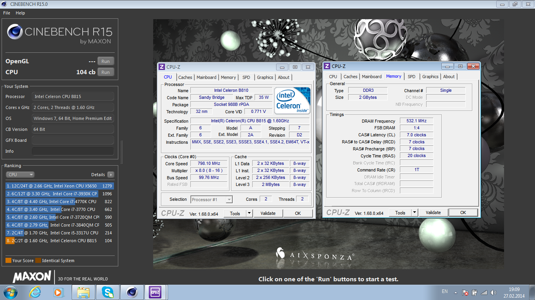The width and height of the screenshot is (535, 300).
Task: Open the ranking type CPU dropdown
Action: (20, 175)
